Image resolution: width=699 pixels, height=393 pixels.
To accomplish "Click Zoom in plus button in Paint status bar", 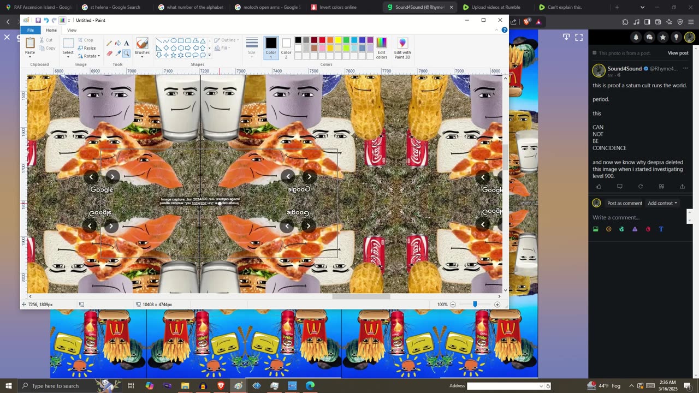I will [497, 305].
